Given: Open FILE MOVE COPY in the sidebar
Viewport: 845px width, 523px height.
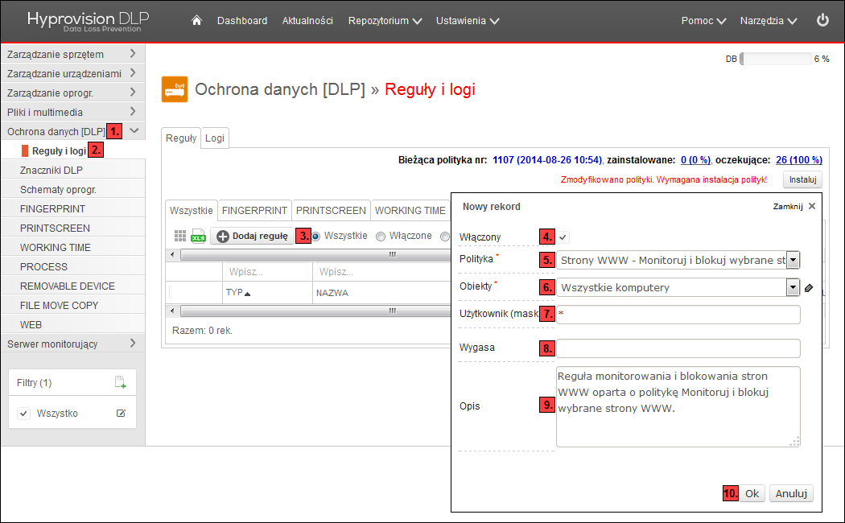Looking at the screenshot, I should coord(72,306).
